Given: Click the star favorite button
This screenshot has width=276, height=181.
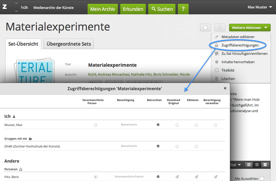Looking at the screenshot, I should [x=220, y=28].
